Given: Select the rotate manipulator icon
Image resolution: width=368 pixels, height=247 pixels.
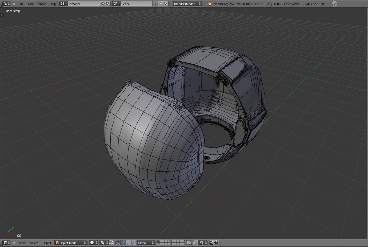Looking at the screenshot, I should [x=129, y=243].
